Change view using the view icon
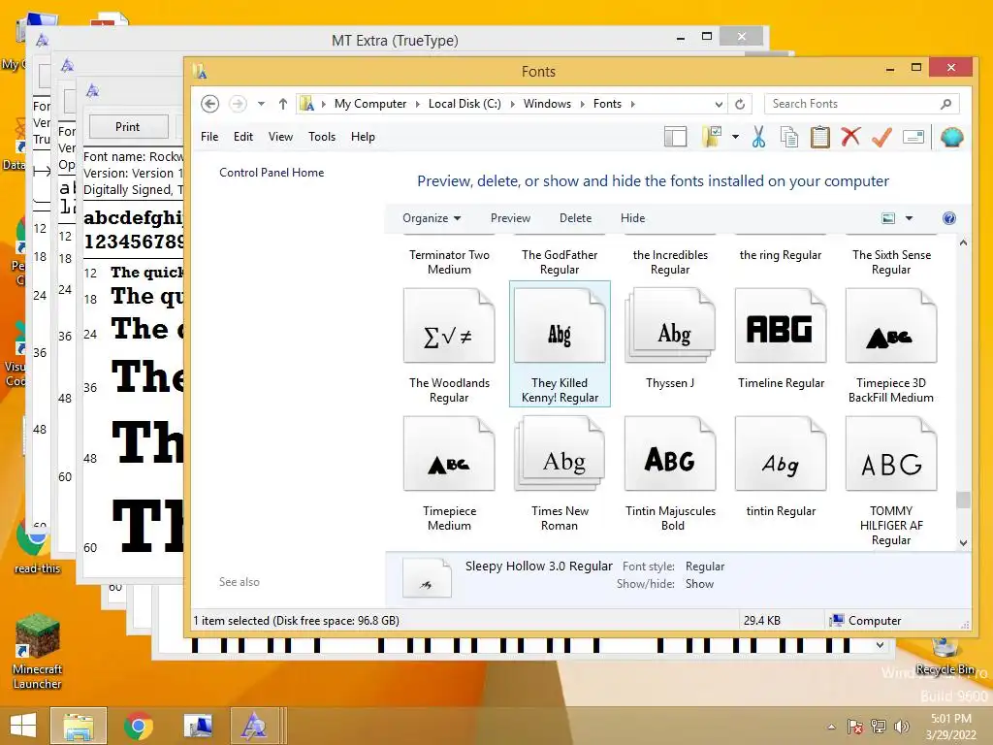Screen dimensions: 993x745 click(888, 218)
